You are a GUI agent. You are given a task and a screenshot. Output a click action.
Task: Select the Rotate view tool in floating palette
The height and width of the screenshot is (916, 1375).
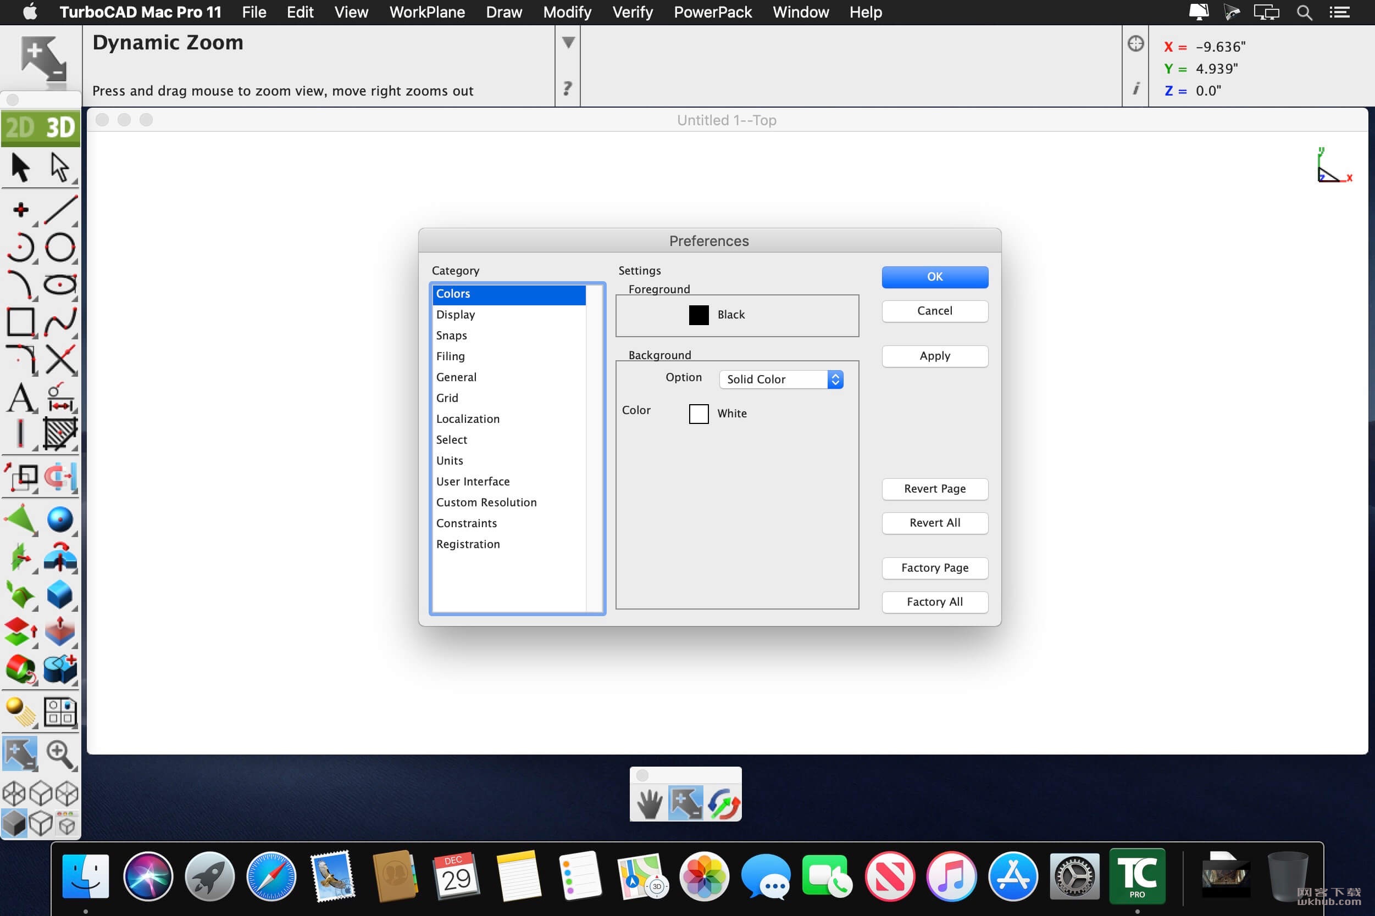[724, 803]
